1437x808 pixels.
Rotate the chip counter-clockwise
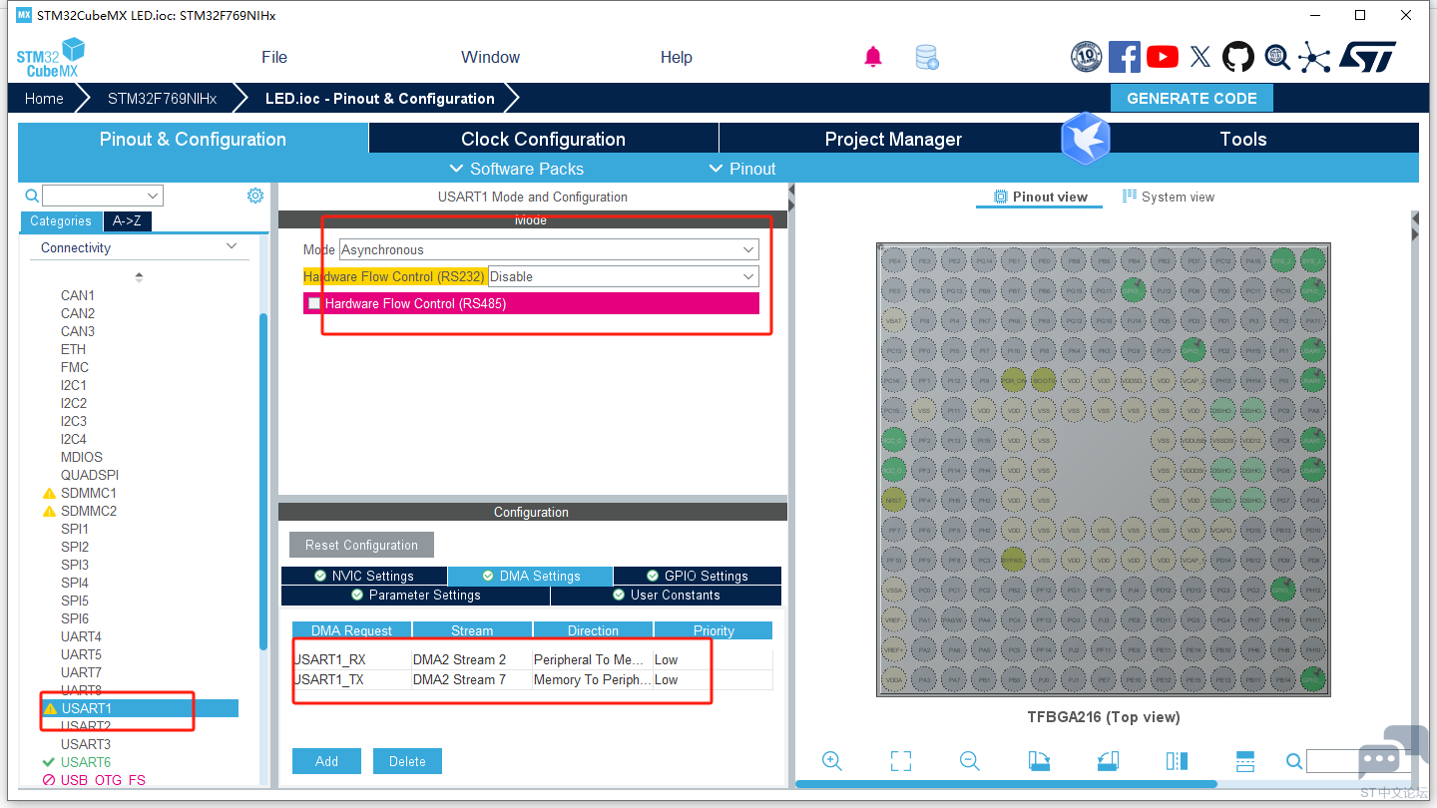1108,761
